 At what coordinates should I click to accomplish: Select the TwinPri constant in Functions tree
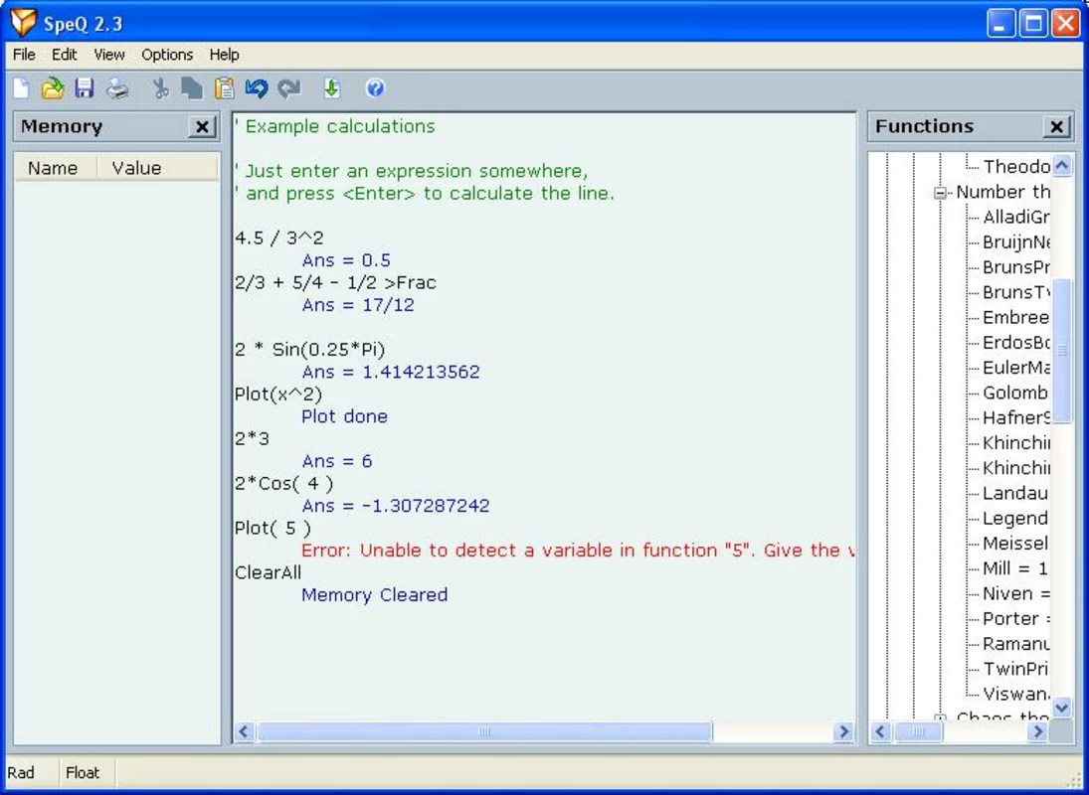click(1015, 669)
